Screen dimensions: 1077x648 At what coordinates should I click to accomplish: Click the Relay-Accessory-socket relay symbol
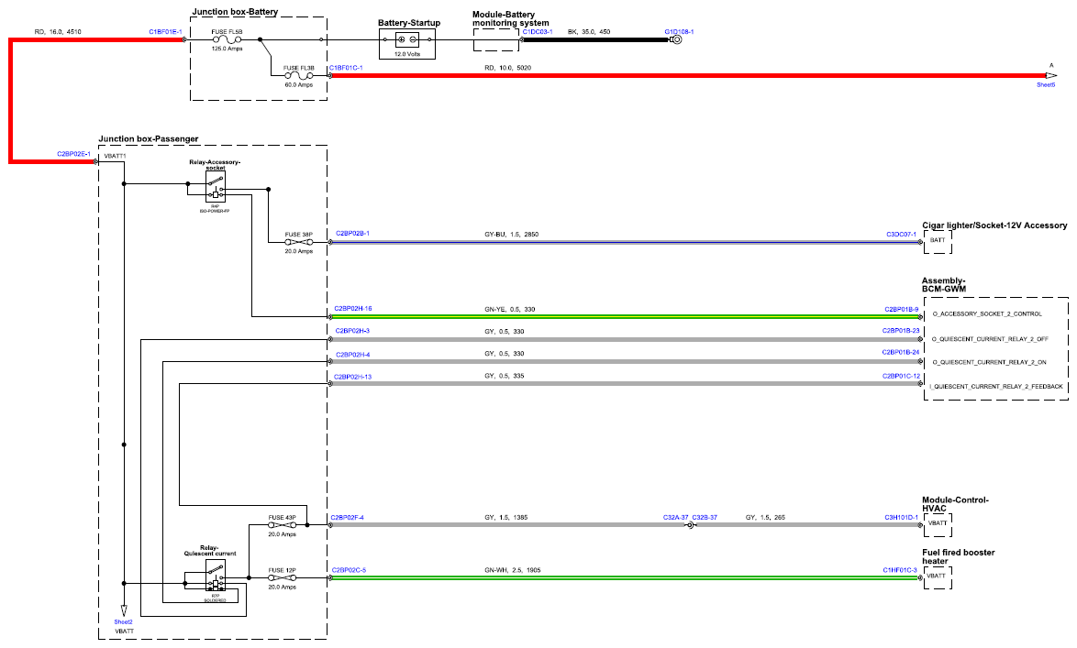click(215, 185)
